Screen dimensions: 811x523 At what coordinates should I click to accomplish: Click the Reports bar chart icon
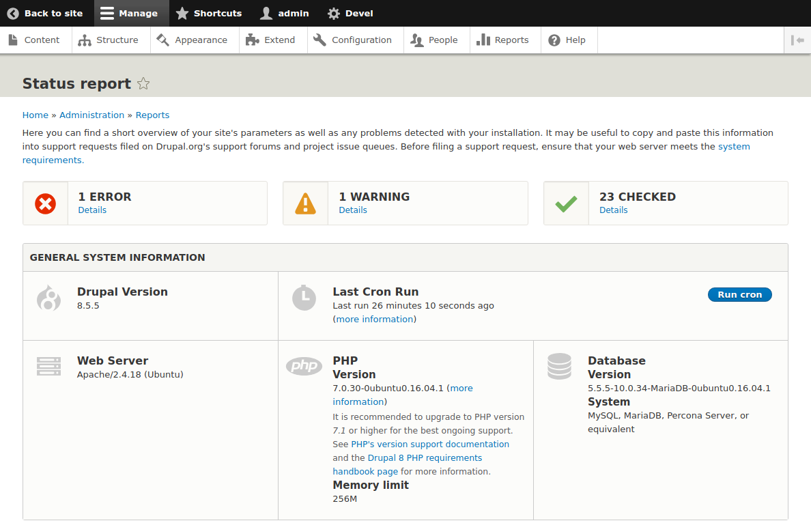(483, 40)
